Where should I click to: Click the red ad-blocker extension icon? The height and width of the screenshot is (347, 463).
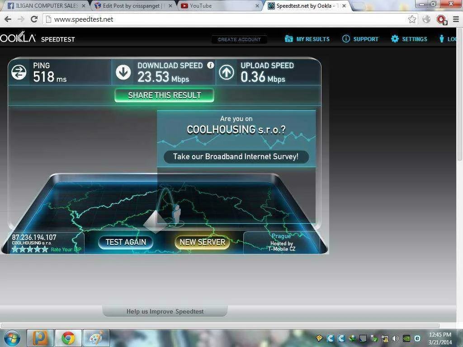[x=441, y=20]
